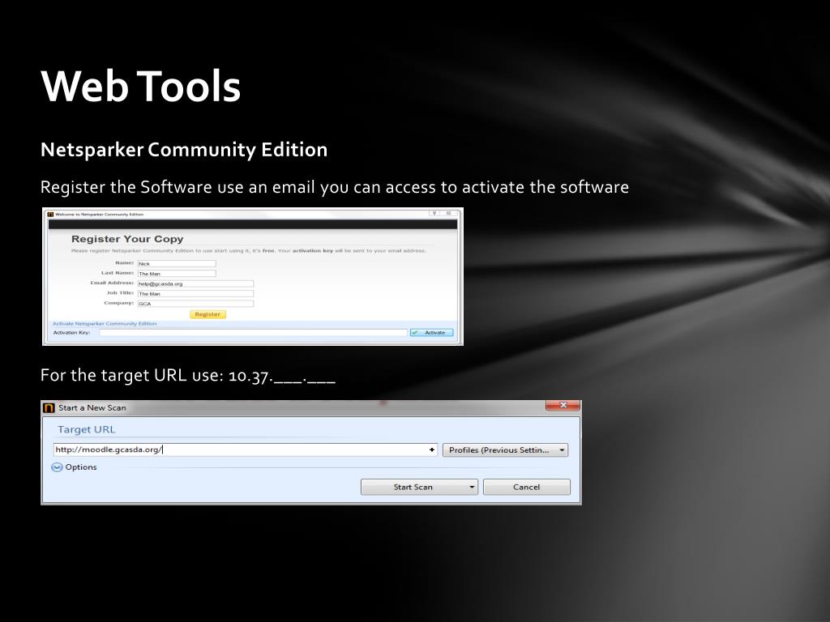Click Activate Netsparker Community Edition label
Screen dimensions: 830x622
pyautogui.click(x=105, y=324)
